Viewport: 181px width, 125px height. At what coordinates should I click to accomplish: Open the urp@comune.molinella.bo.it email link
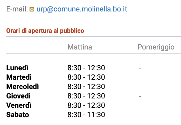click(x=82, y=9)
